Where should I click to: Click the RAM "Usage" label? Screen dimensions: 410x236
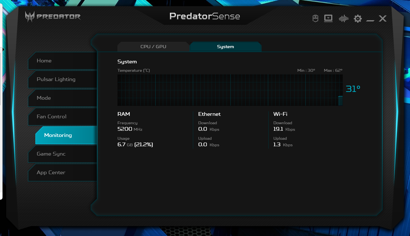click(x=123, y=138)
